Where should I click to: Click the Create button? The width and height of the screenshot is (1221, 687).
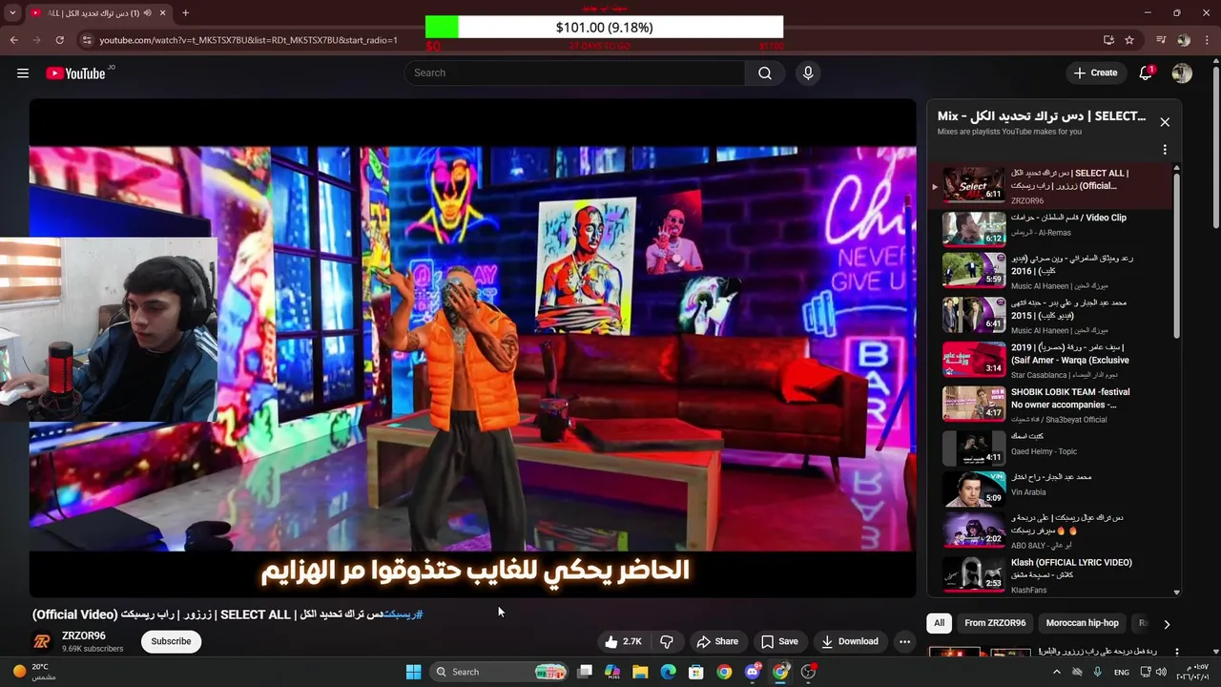[x=1095, y=73]
